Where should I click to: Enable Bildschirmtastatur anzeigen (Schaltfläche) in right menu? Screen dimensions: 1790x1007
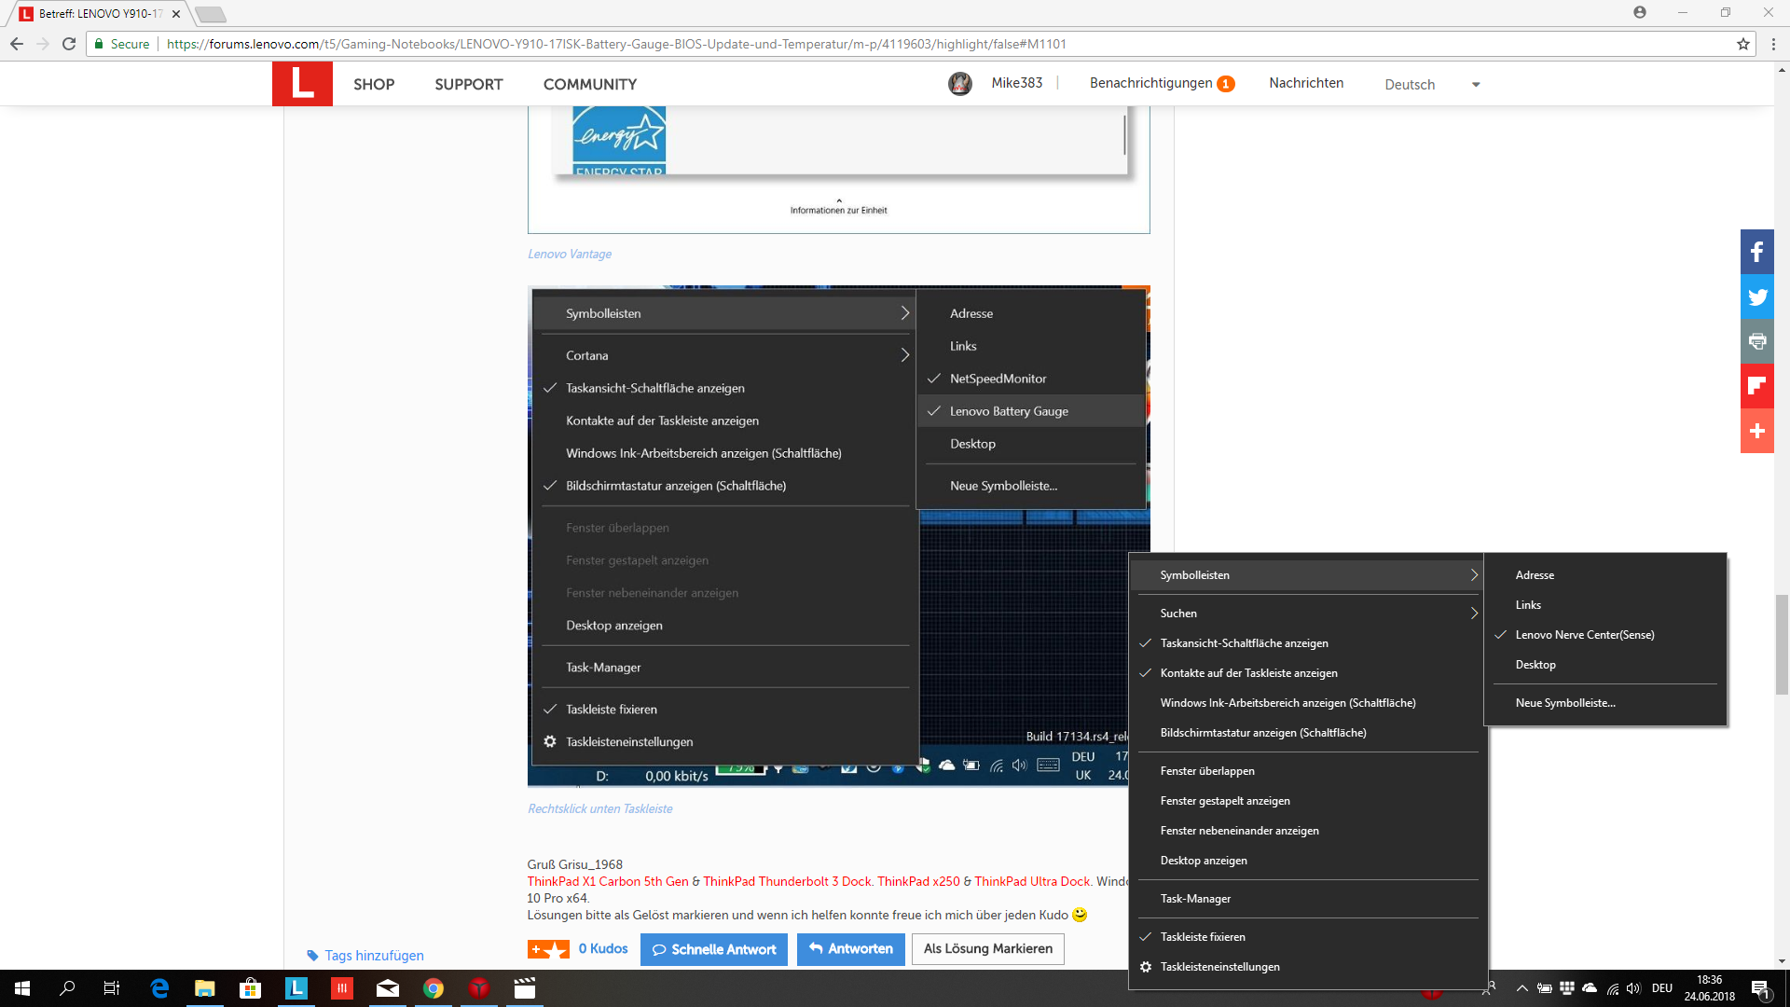(x=1305, y=733)
